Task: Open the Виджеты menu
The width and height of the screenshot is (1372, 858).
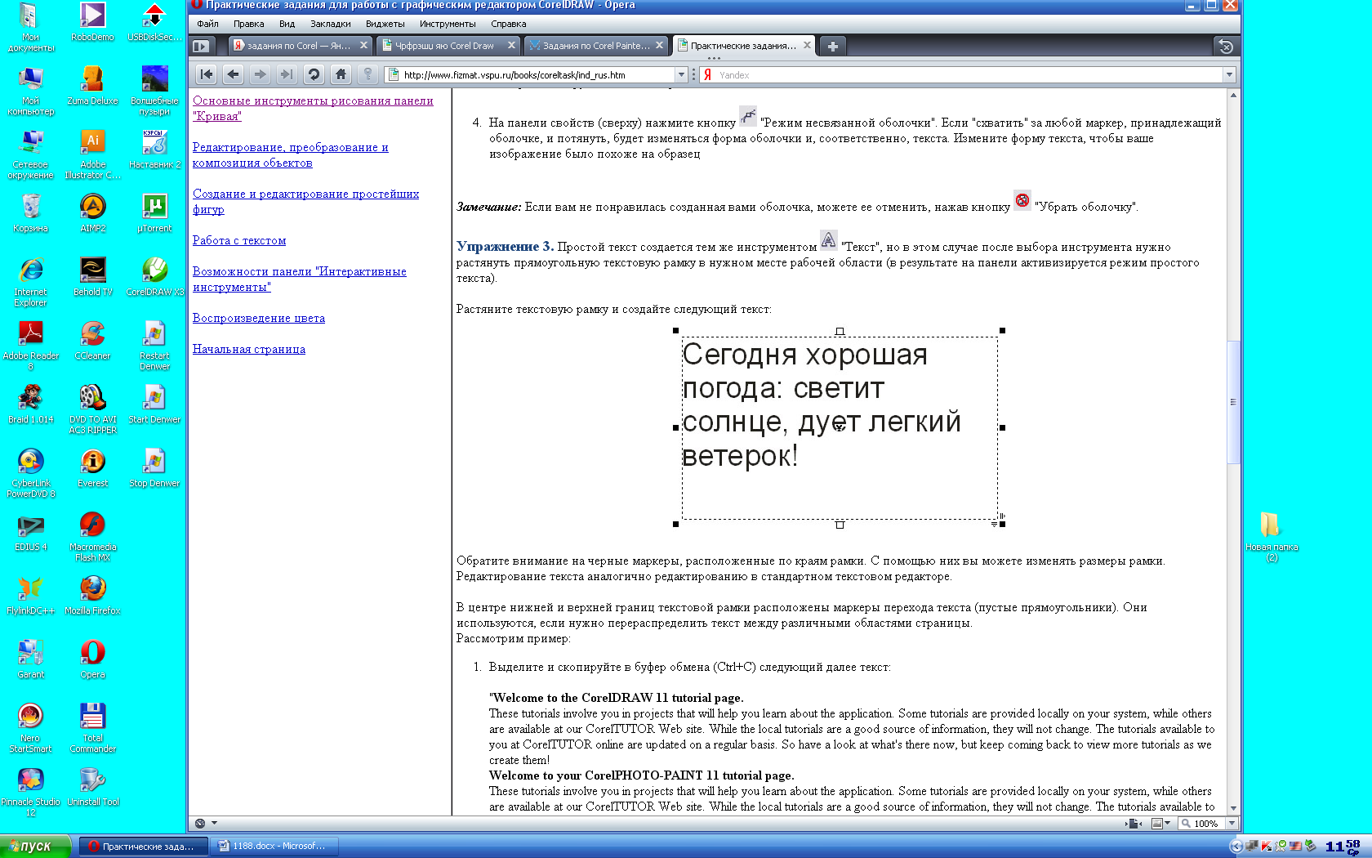Action: click(385, 24)
